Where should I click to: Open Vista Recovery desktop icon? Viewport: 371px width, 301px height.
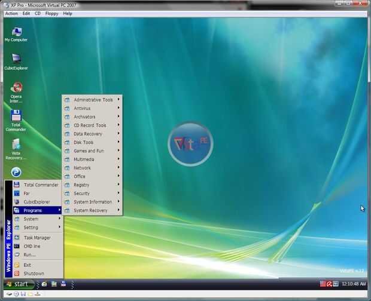coord(16,149)
